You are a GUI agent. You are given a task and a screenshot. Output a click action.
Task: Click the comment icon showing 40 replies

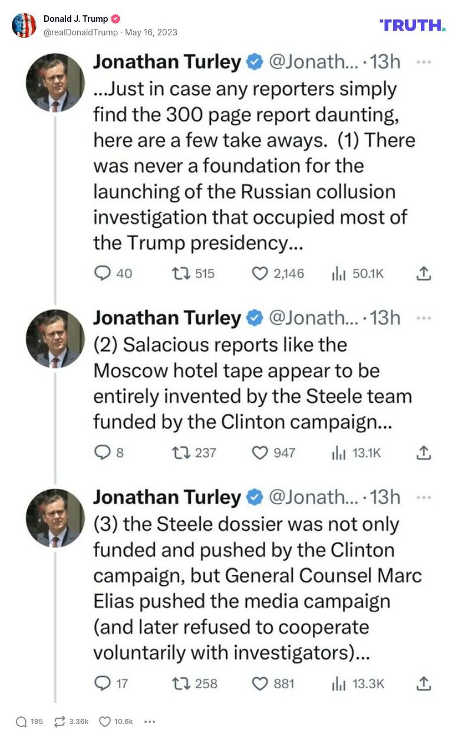tap(102, 274)
